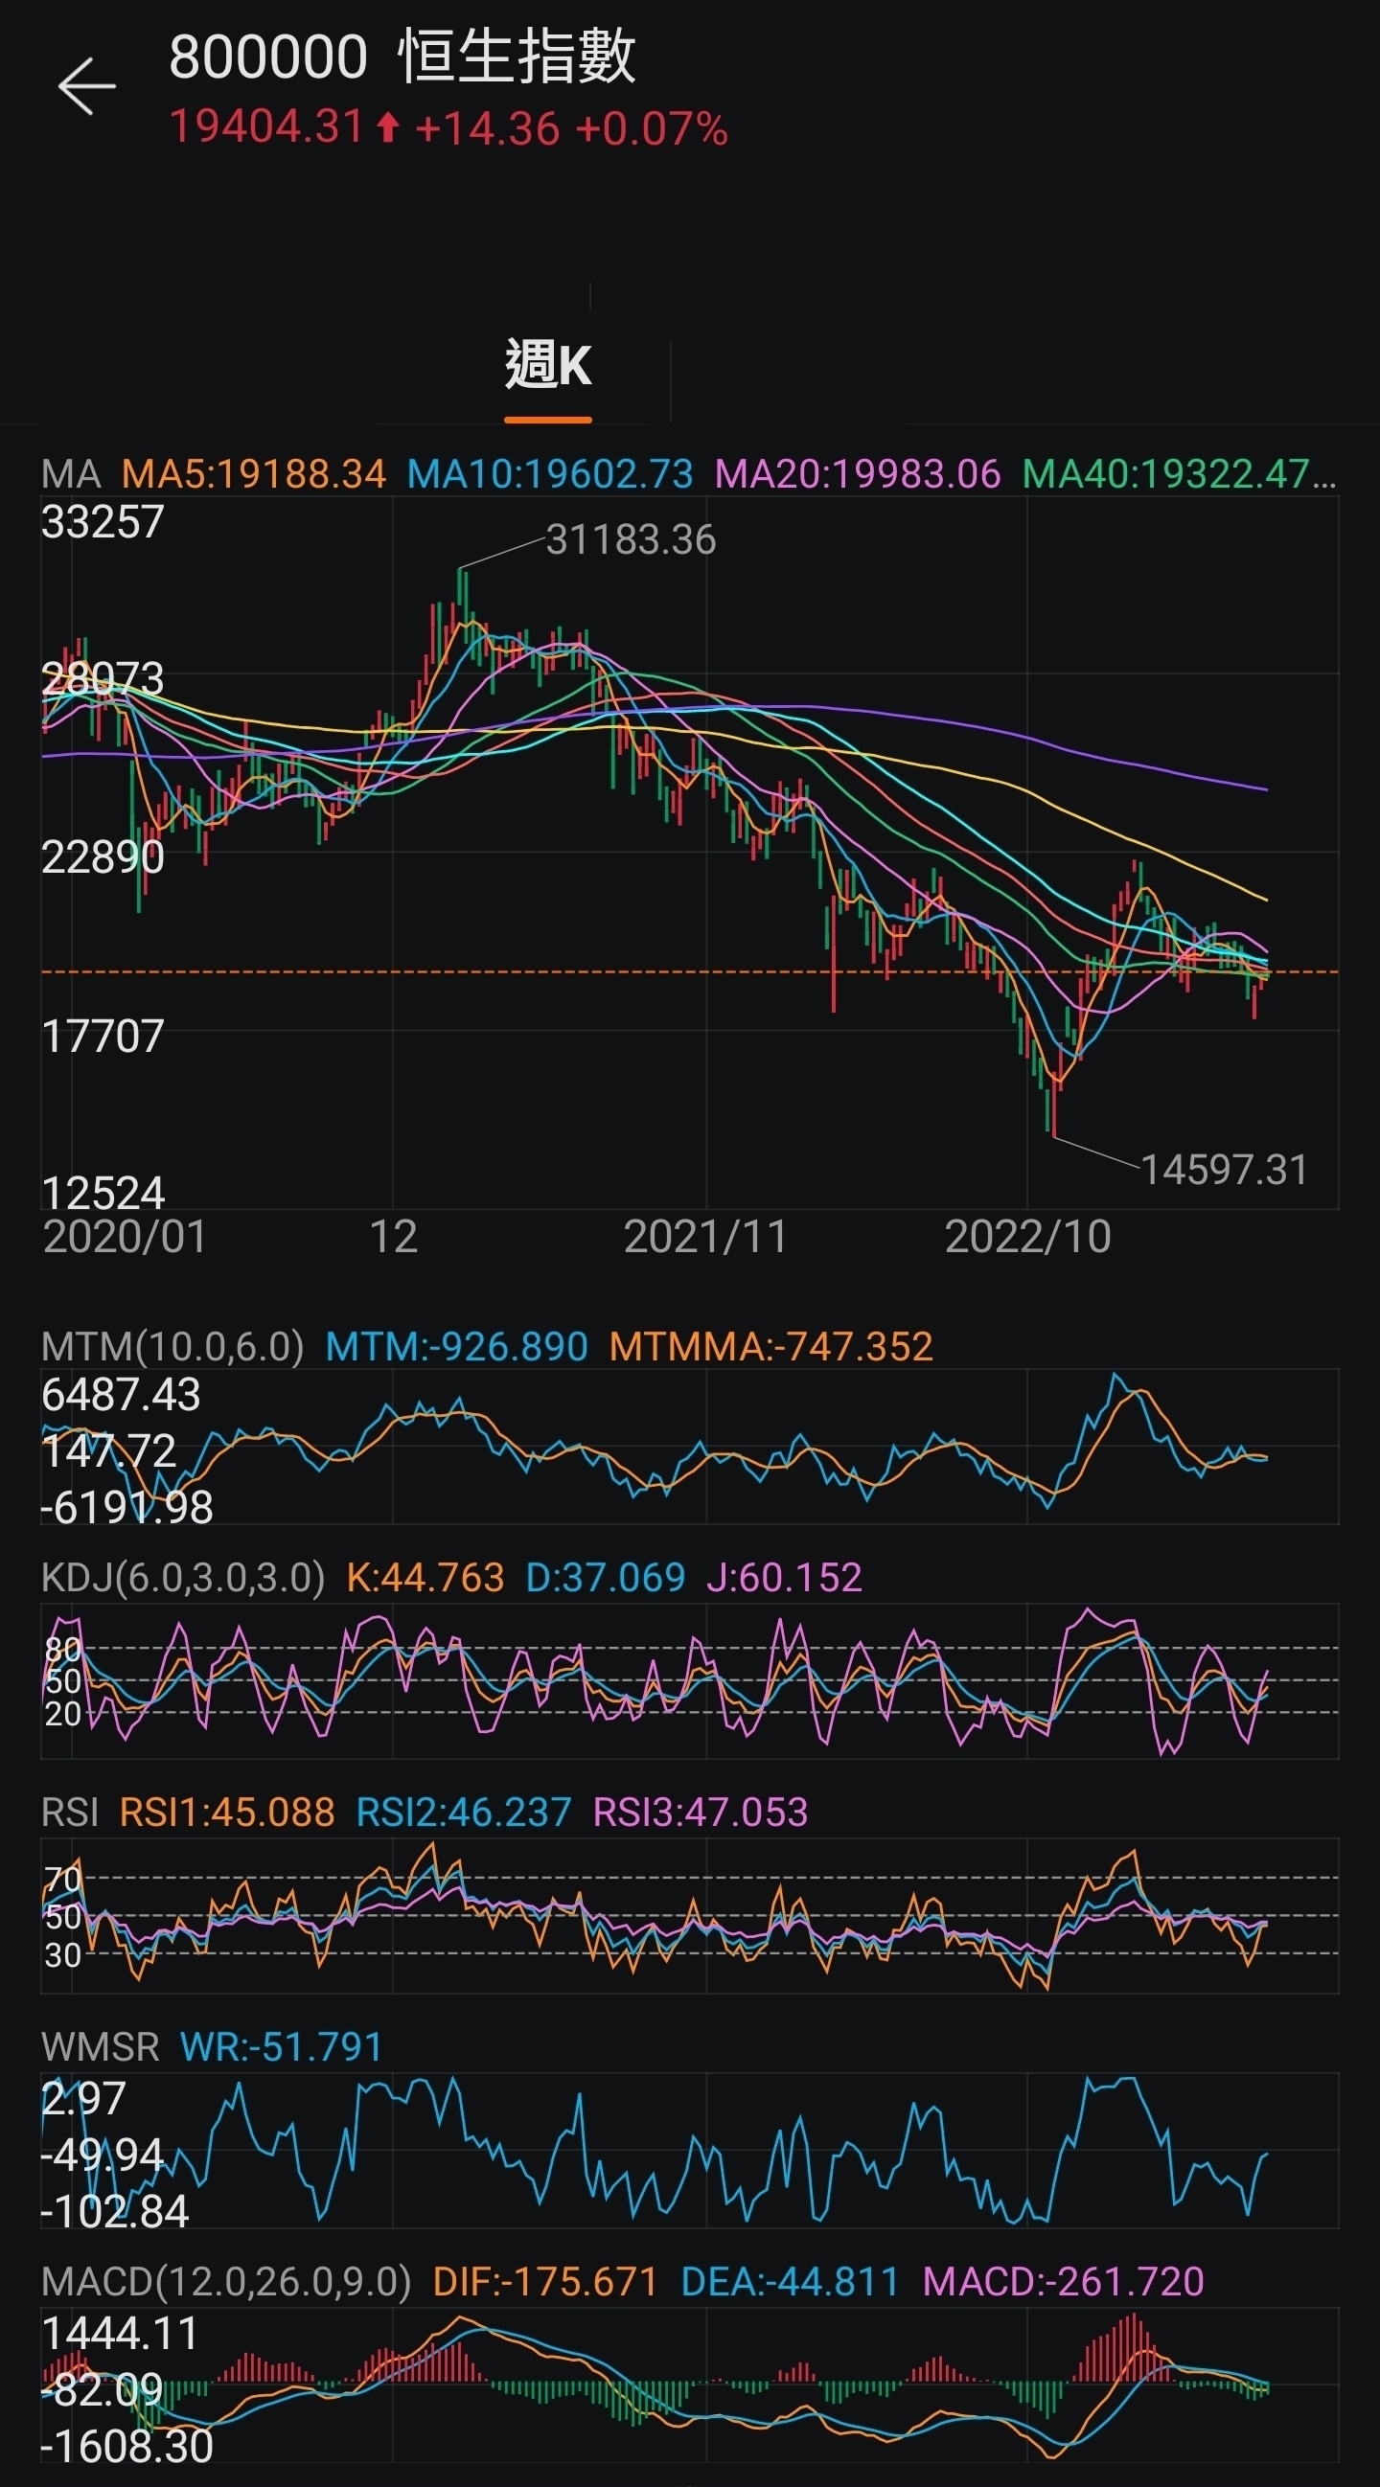Select the 週K weekly chart tab
The image size is (1380, 2487).
pos(547,366)
